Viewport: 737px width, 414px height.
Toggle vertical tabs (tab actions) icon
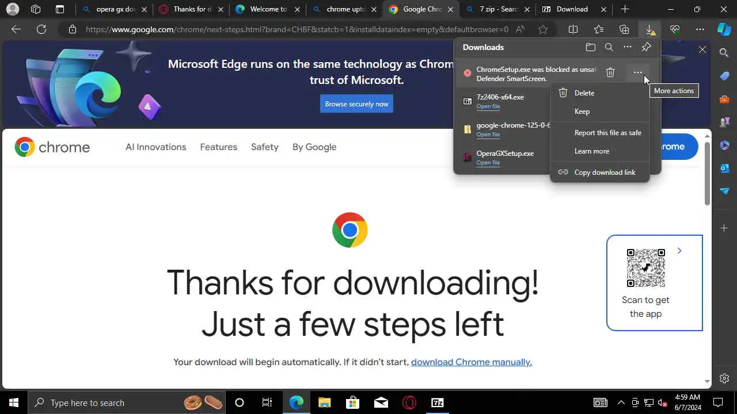pos(60,9)
